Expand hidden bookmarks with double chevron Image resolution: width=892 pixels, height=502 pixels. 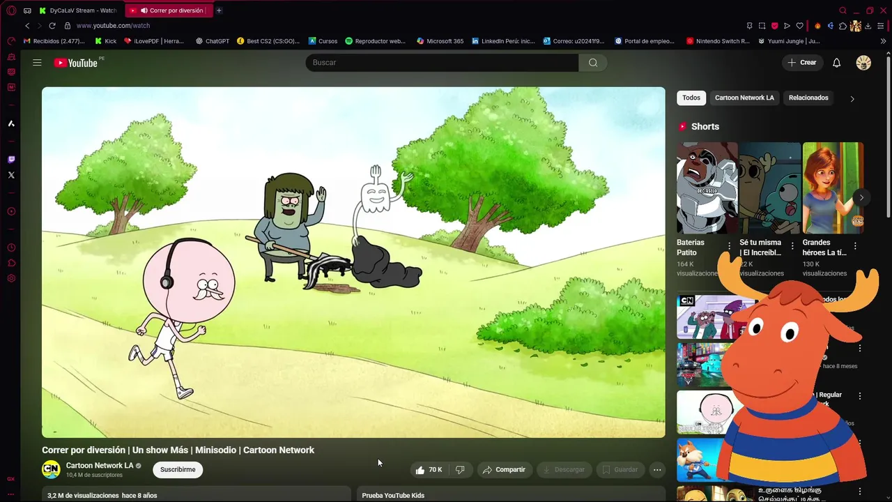[884, 41]
